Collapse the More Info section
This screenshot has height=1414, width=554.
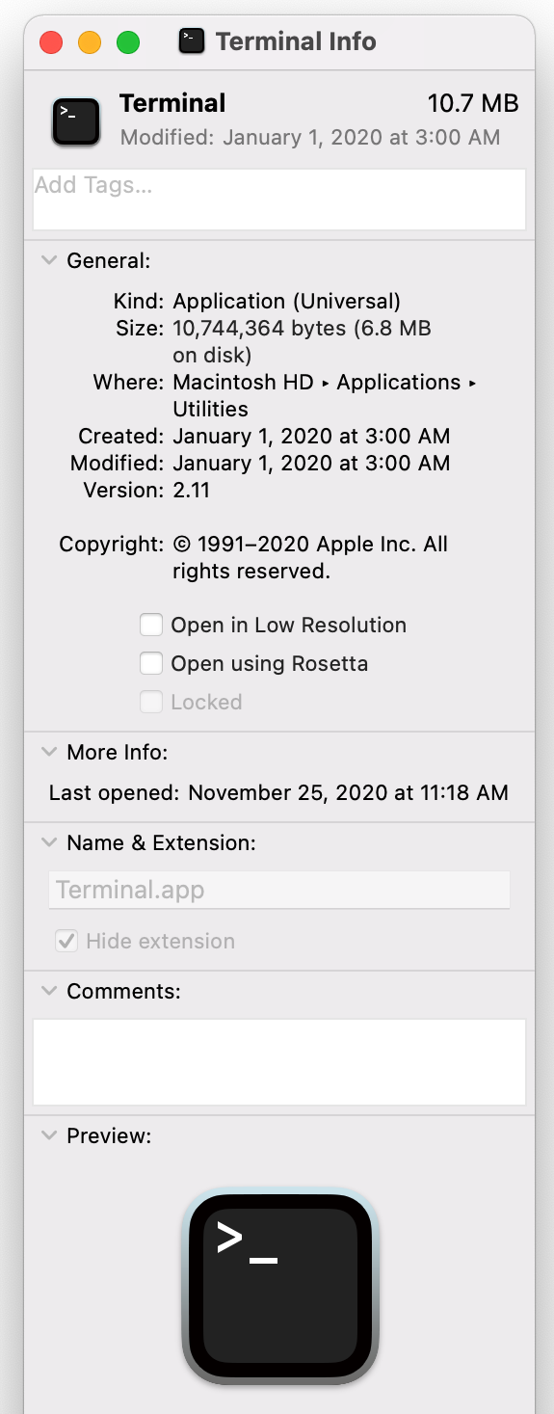[x=49, y=752]
